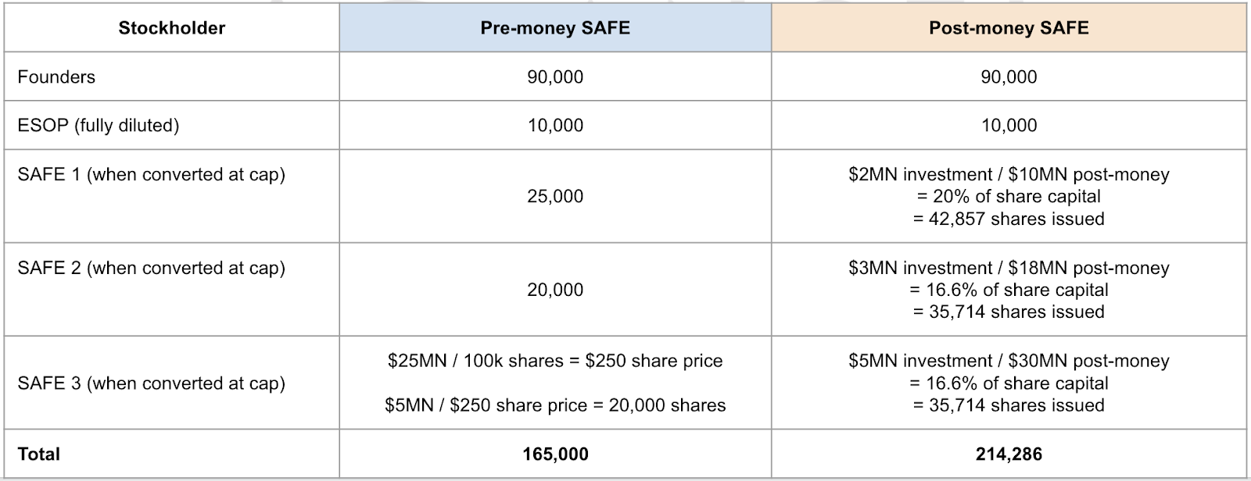Click the $250 share price calculation text
The height and width of the screenshot is (481, 1251).
[555, 361]
